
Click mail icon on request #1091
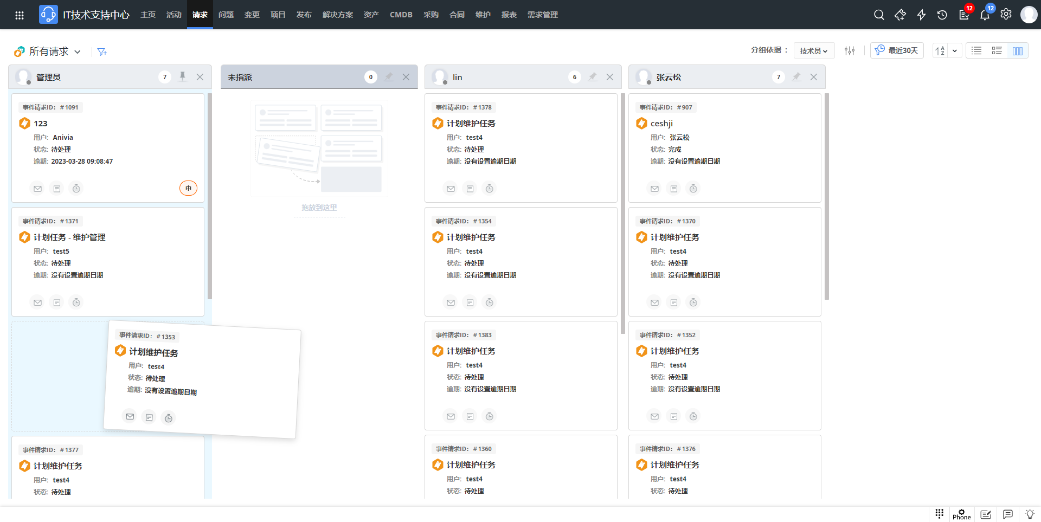tap(37, 189)
